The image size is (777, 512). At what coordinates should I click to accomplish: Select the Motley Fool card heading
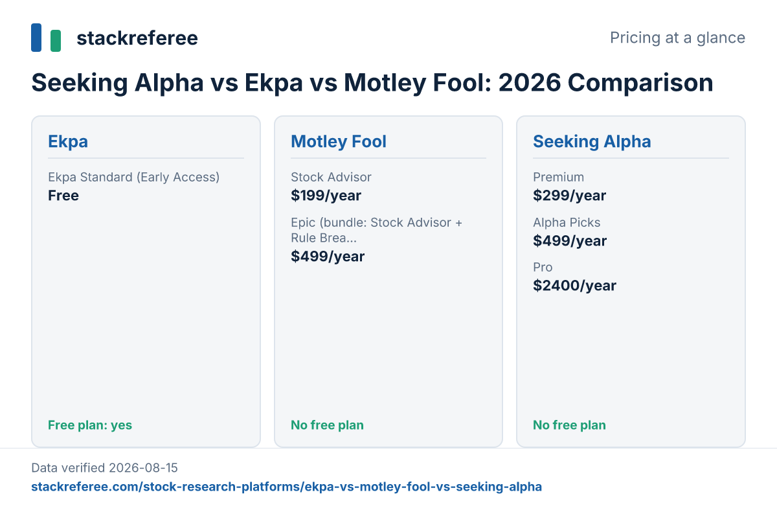click(x=339, y=141)
